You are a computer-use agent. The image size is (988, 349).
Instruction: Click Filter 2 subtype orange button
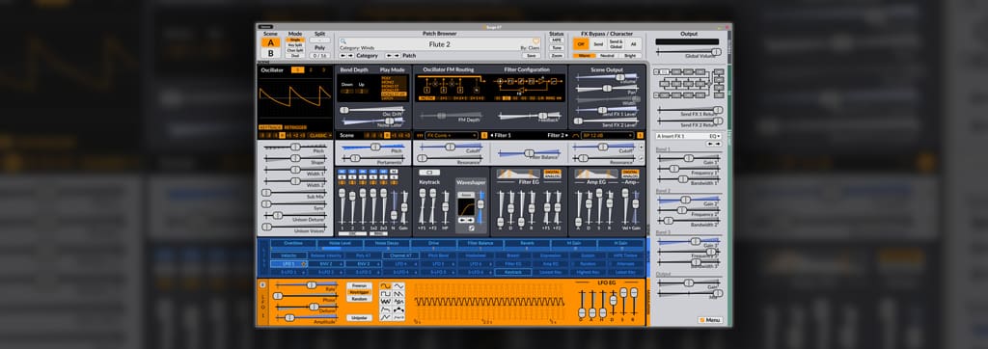point(641,135)
